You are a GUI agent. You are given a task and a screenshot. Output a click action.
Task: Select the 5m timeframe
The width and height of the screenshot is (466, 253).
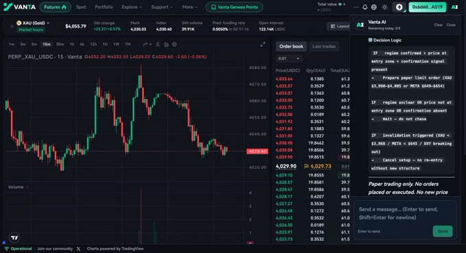click(x=34, y=44)
